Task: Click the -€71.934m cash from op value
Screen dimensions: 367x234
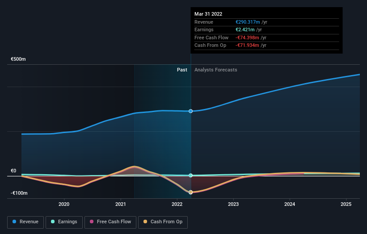Action: 247,46
